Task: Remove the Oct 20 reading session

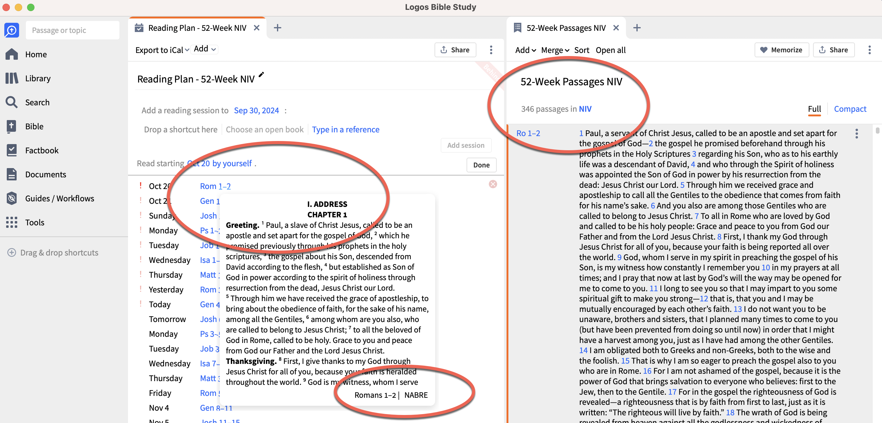Action: (493, 184)
